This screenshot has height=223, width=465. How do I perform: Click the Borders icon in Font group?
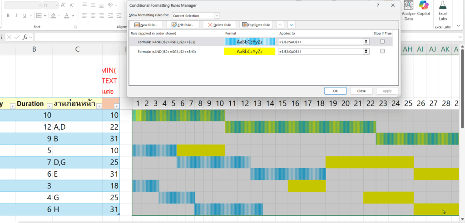click(x=39, y=16)
